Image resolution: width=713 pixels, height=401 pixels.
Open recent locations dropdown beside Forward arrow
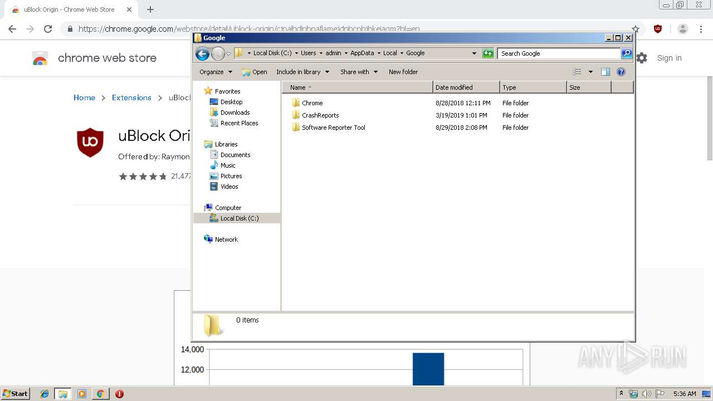[x=228, y=54]
